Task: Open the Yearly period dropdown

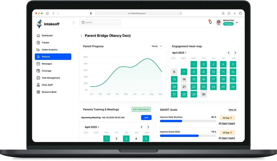Action: tap(157, 46)
